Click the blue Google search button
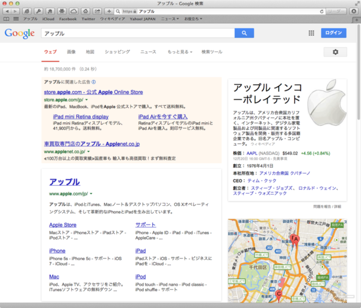The width and height of the screenshot is (361, 308). click(244, 33)
